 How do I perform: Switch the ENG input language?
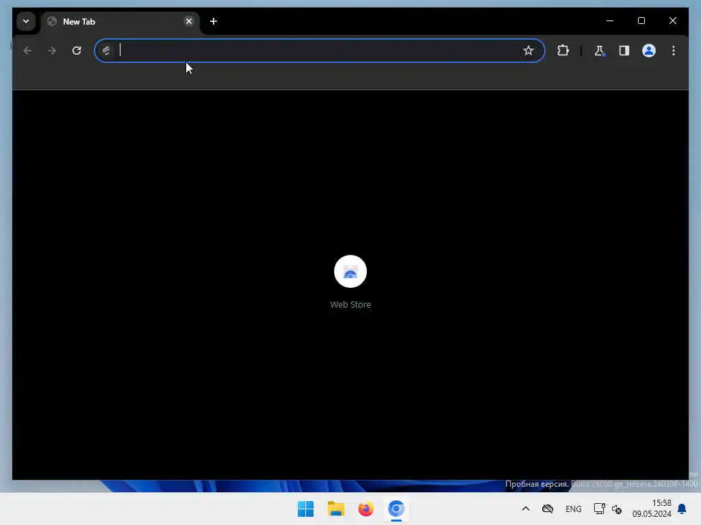click(x=574, y=509)
